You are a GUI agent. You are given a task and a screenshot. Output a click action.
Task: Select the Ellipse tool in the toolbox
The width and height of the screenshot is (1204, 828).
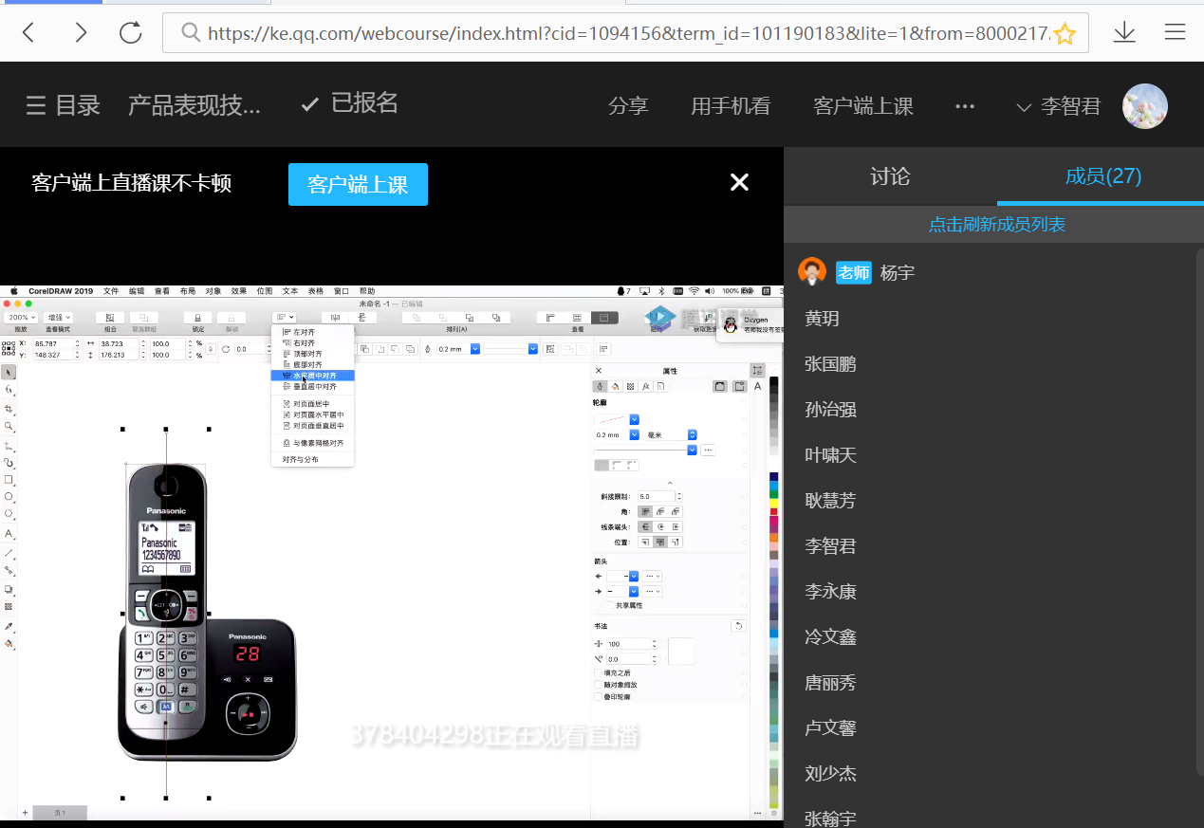point(9,496)
